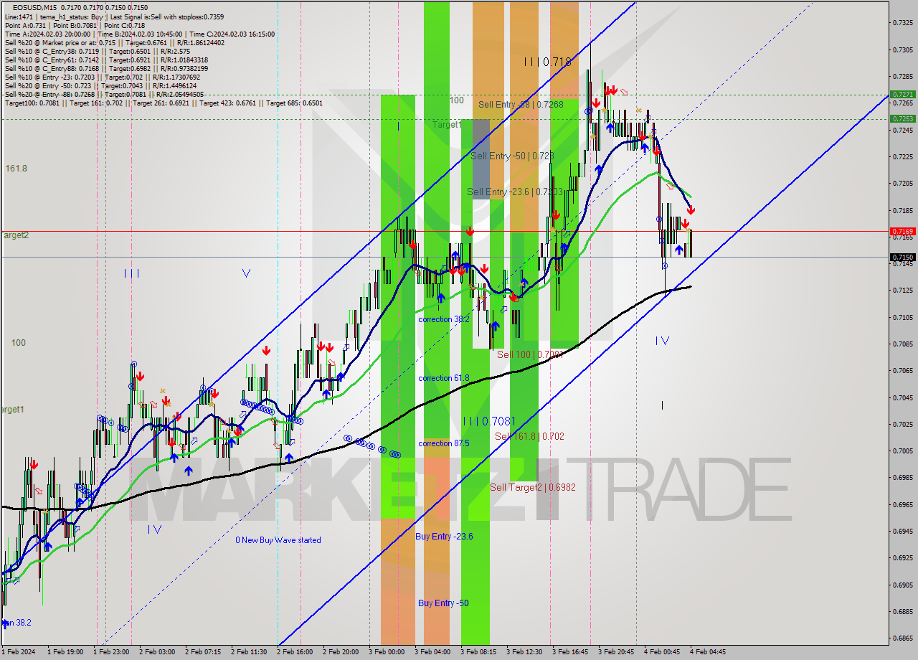Click the 'correction 87.5' label

coord(444,443)
